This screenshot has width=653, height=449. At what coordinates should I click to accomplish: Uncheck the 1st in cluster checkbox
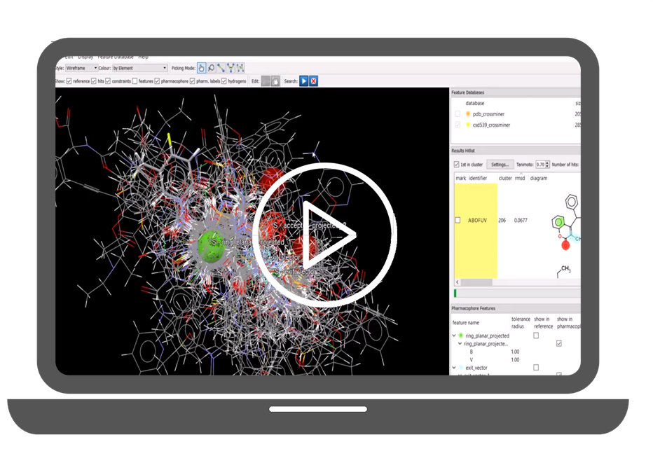pos(458,165)
